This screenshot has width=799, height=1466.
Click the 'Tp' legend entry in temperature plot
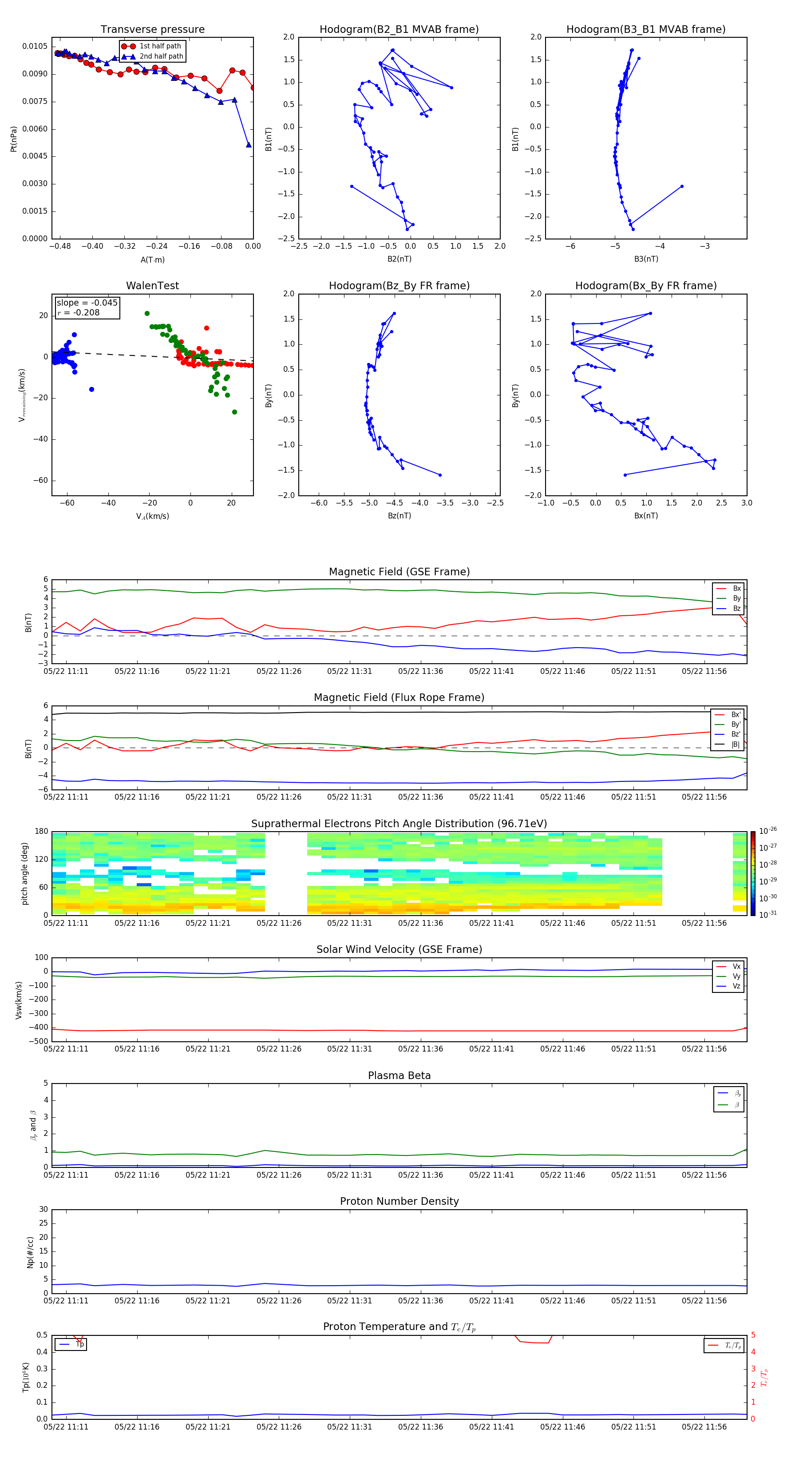point(71,1344)
